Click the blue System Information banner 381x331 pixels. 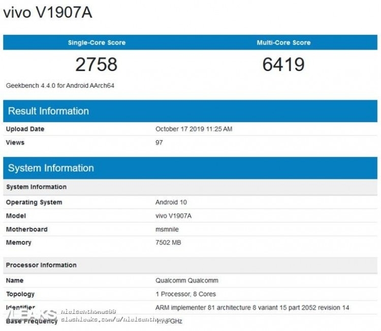click(190, 168)
